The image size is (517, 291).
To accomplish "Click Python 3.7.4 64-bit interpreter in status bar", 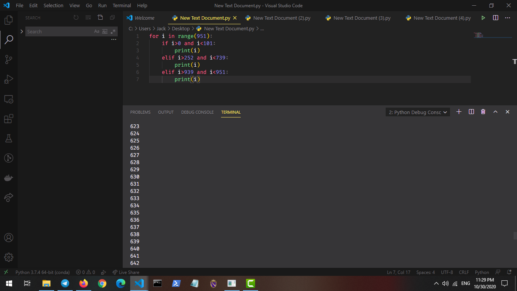I will (x=42, y=272).
